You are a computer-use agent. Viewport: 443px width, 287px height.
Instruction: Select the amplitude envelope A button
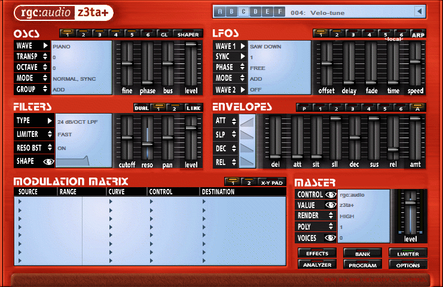coord(417,108)
